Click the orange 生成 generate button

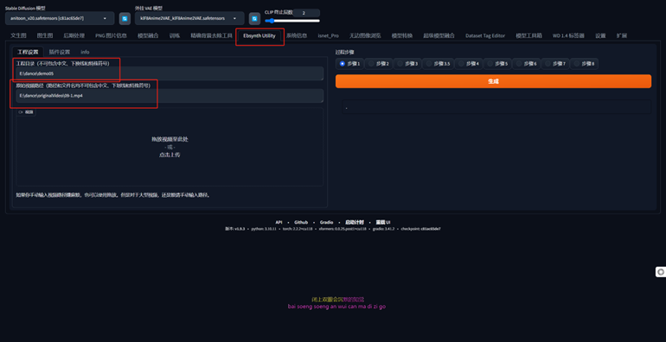click(493, 81)
